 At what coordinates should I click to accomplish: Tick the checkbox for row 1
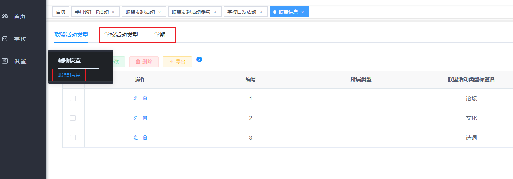(73, 98)
